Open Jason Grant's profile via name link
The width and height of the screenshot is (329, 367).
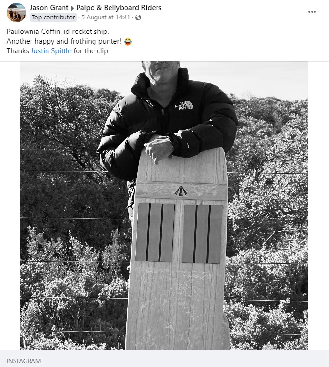(49, 8)
